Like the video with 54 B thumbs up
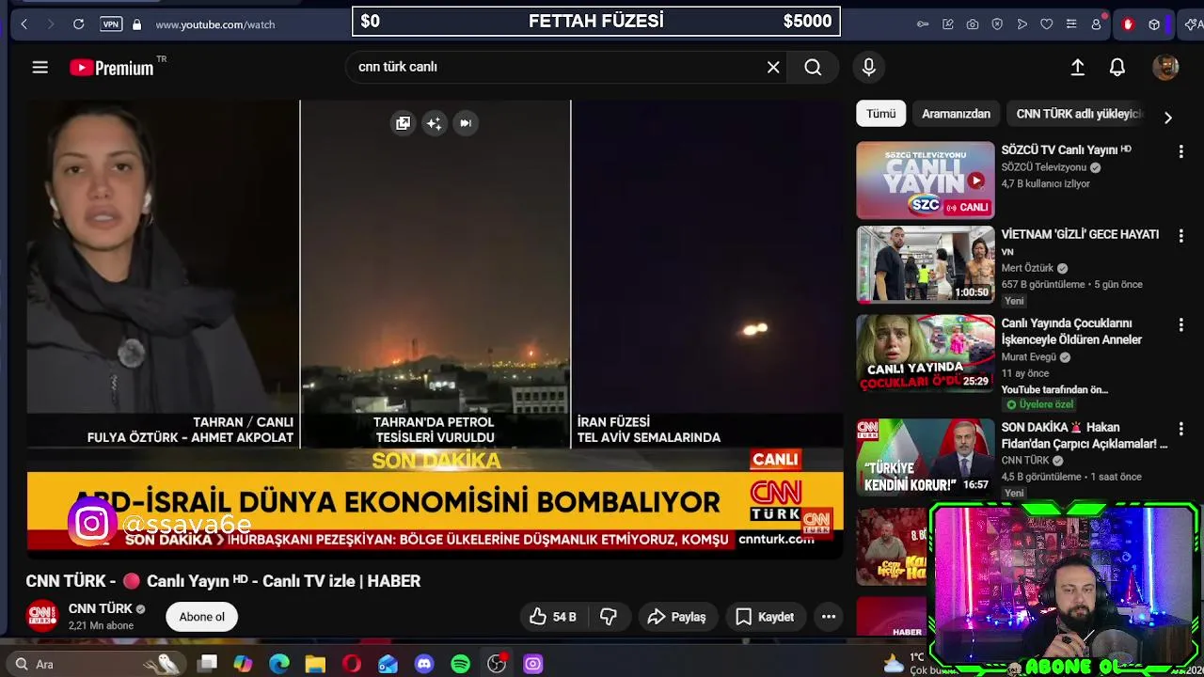The height and width of the screenshot is (677, 1204). (553, 617)
